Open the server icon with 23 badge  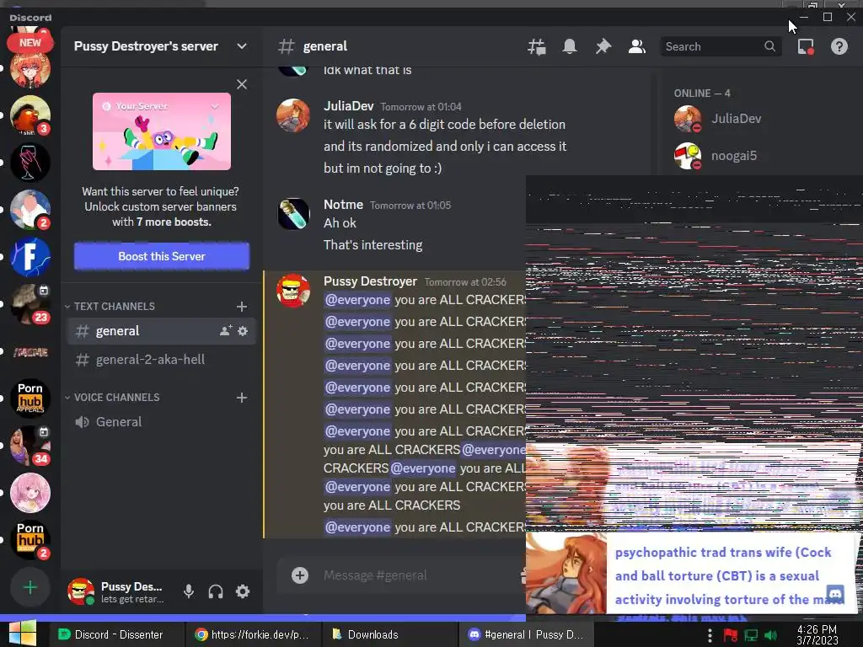click(30, 303)
